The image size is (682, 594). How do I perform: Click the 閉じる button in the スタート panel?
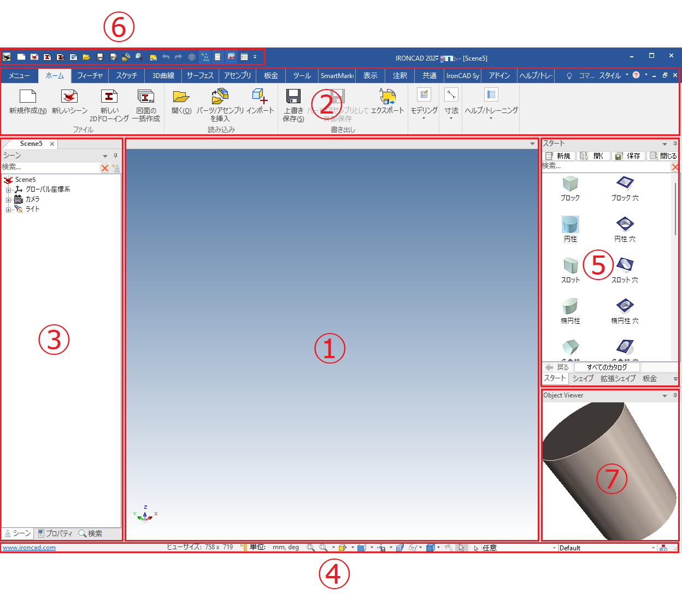tap(663, 156)
